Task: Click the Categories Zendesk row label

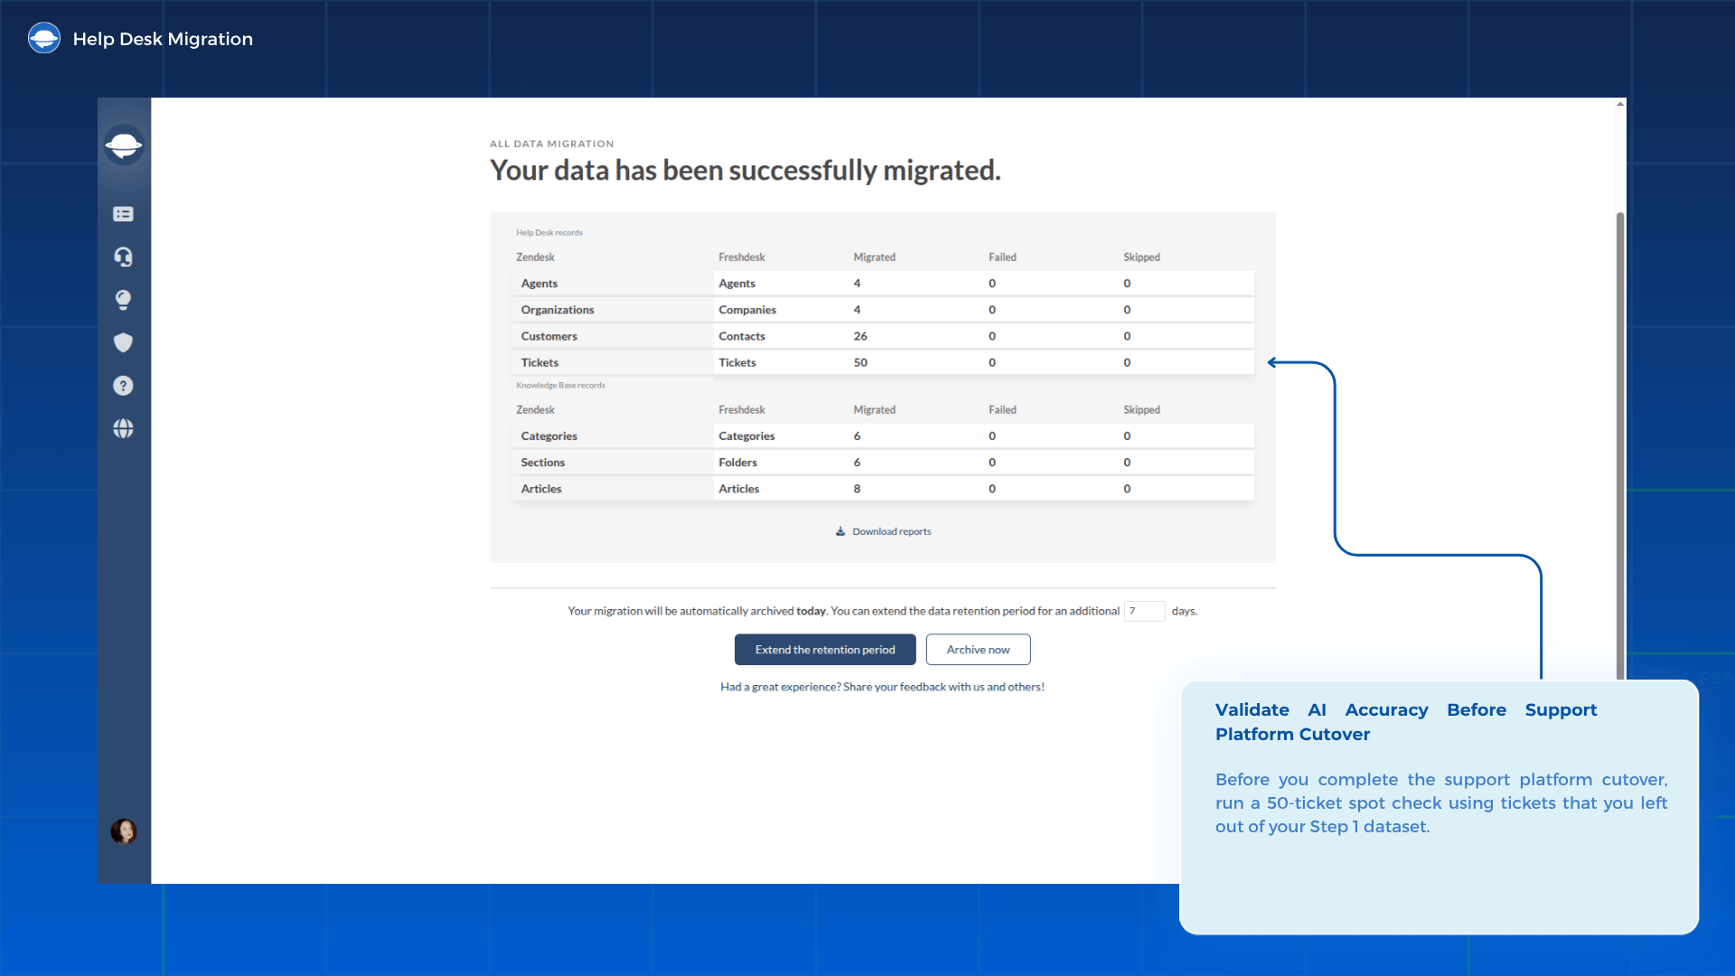Action: (549, 436)
